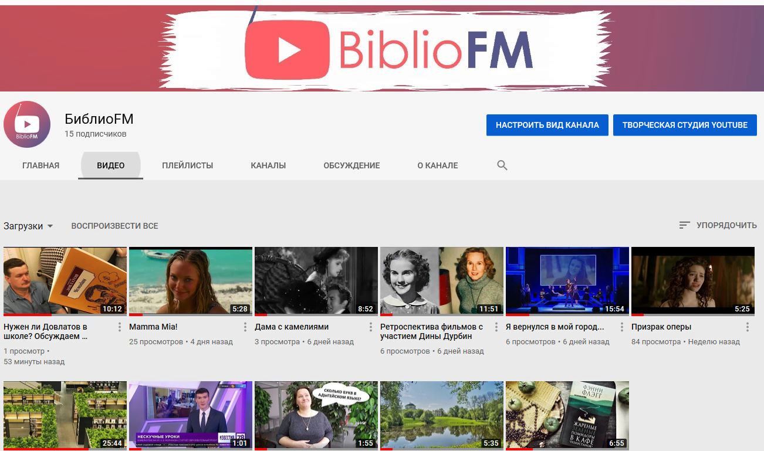Switch to the О канале tab
Viewport: 764px width, 451px height.
coord(438,165)
